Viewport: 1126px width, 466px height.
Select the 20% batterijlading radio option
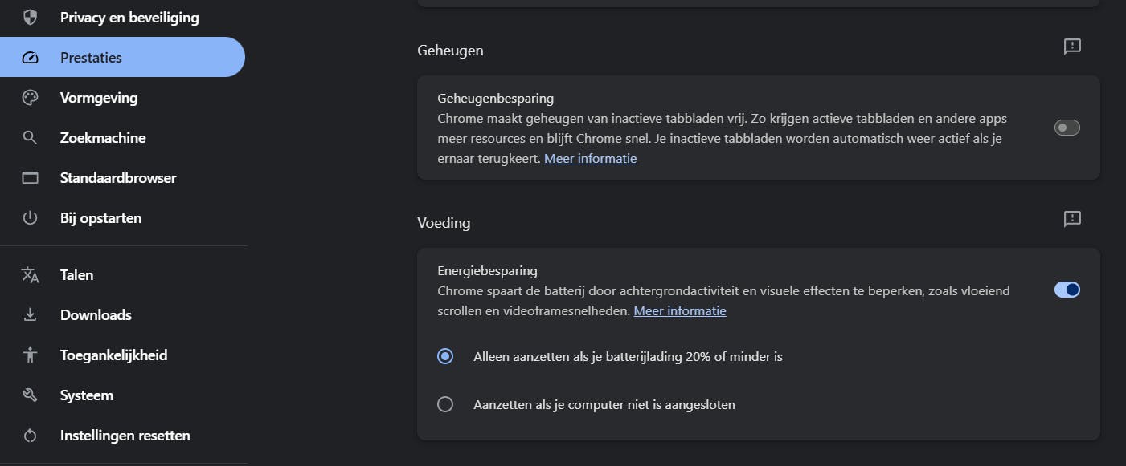[x=445, y=356]
